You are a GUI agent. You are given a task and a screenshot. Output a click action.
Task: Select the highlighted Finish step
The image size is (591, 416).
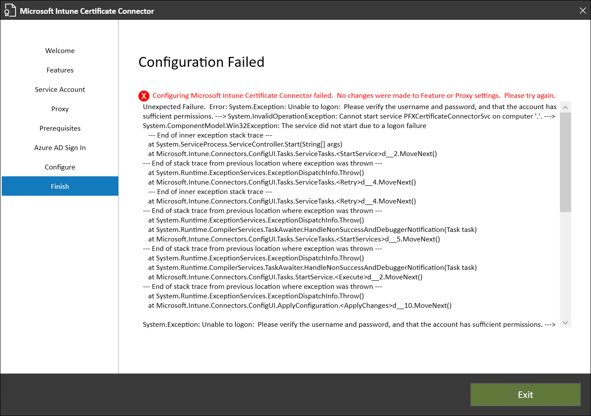tap(60, 186)
